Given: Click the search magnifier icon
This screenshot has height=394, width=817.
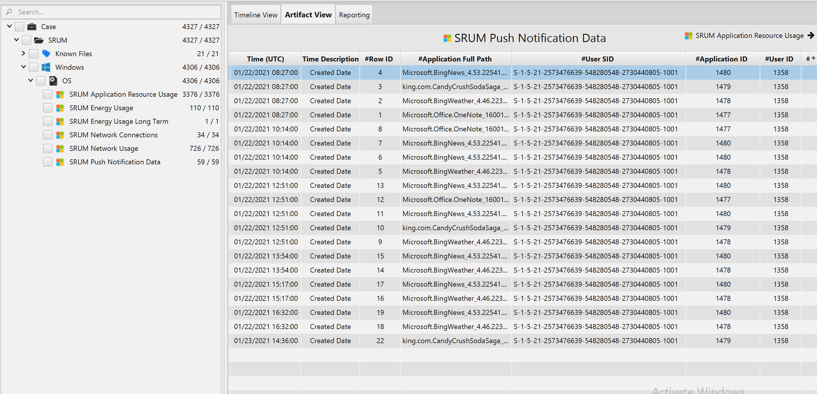Looking at the screenshot, I should point(9,12).
